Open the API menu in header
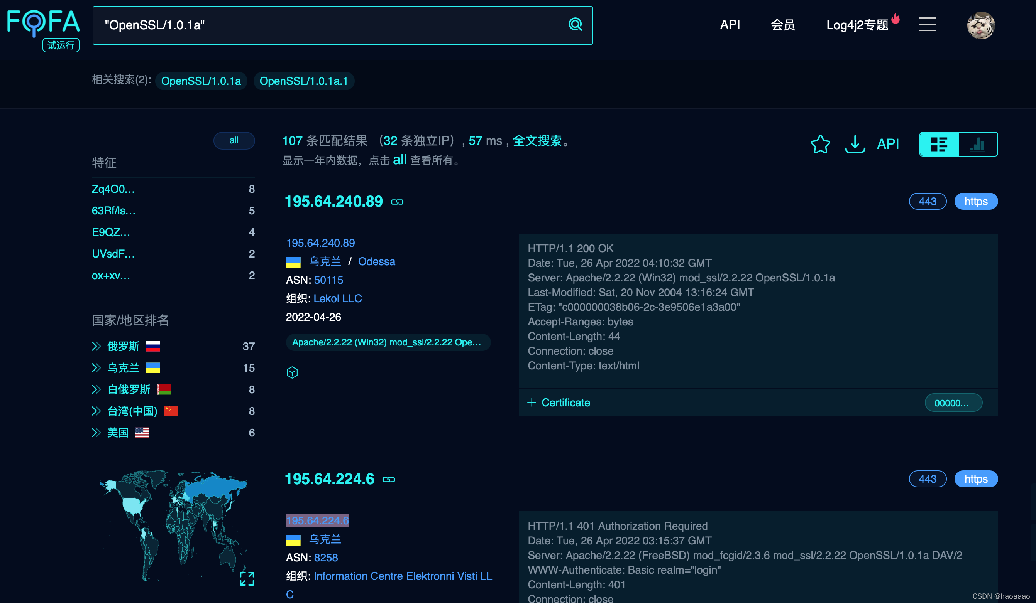This screenshot has height=603, width=1036. point(730,25)
